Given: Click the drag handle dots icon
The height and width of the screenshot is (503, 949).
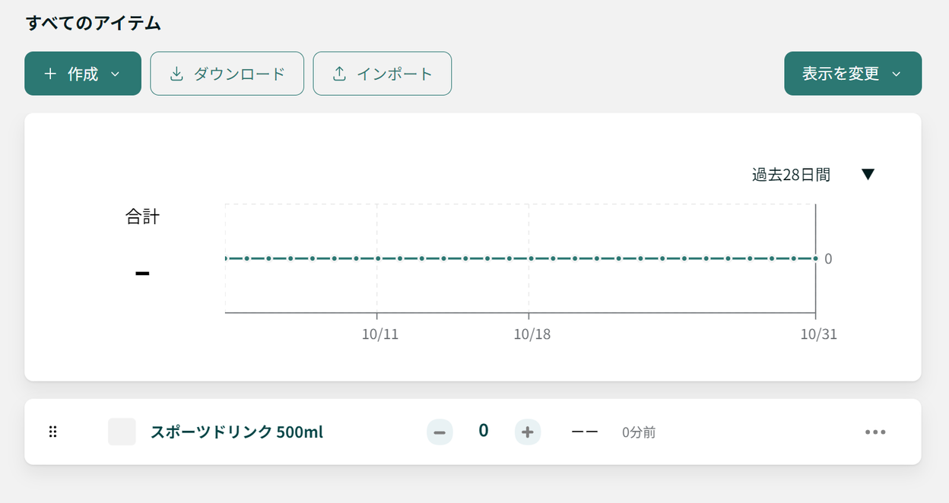Looking at the screenshot, I should point(53,432).
